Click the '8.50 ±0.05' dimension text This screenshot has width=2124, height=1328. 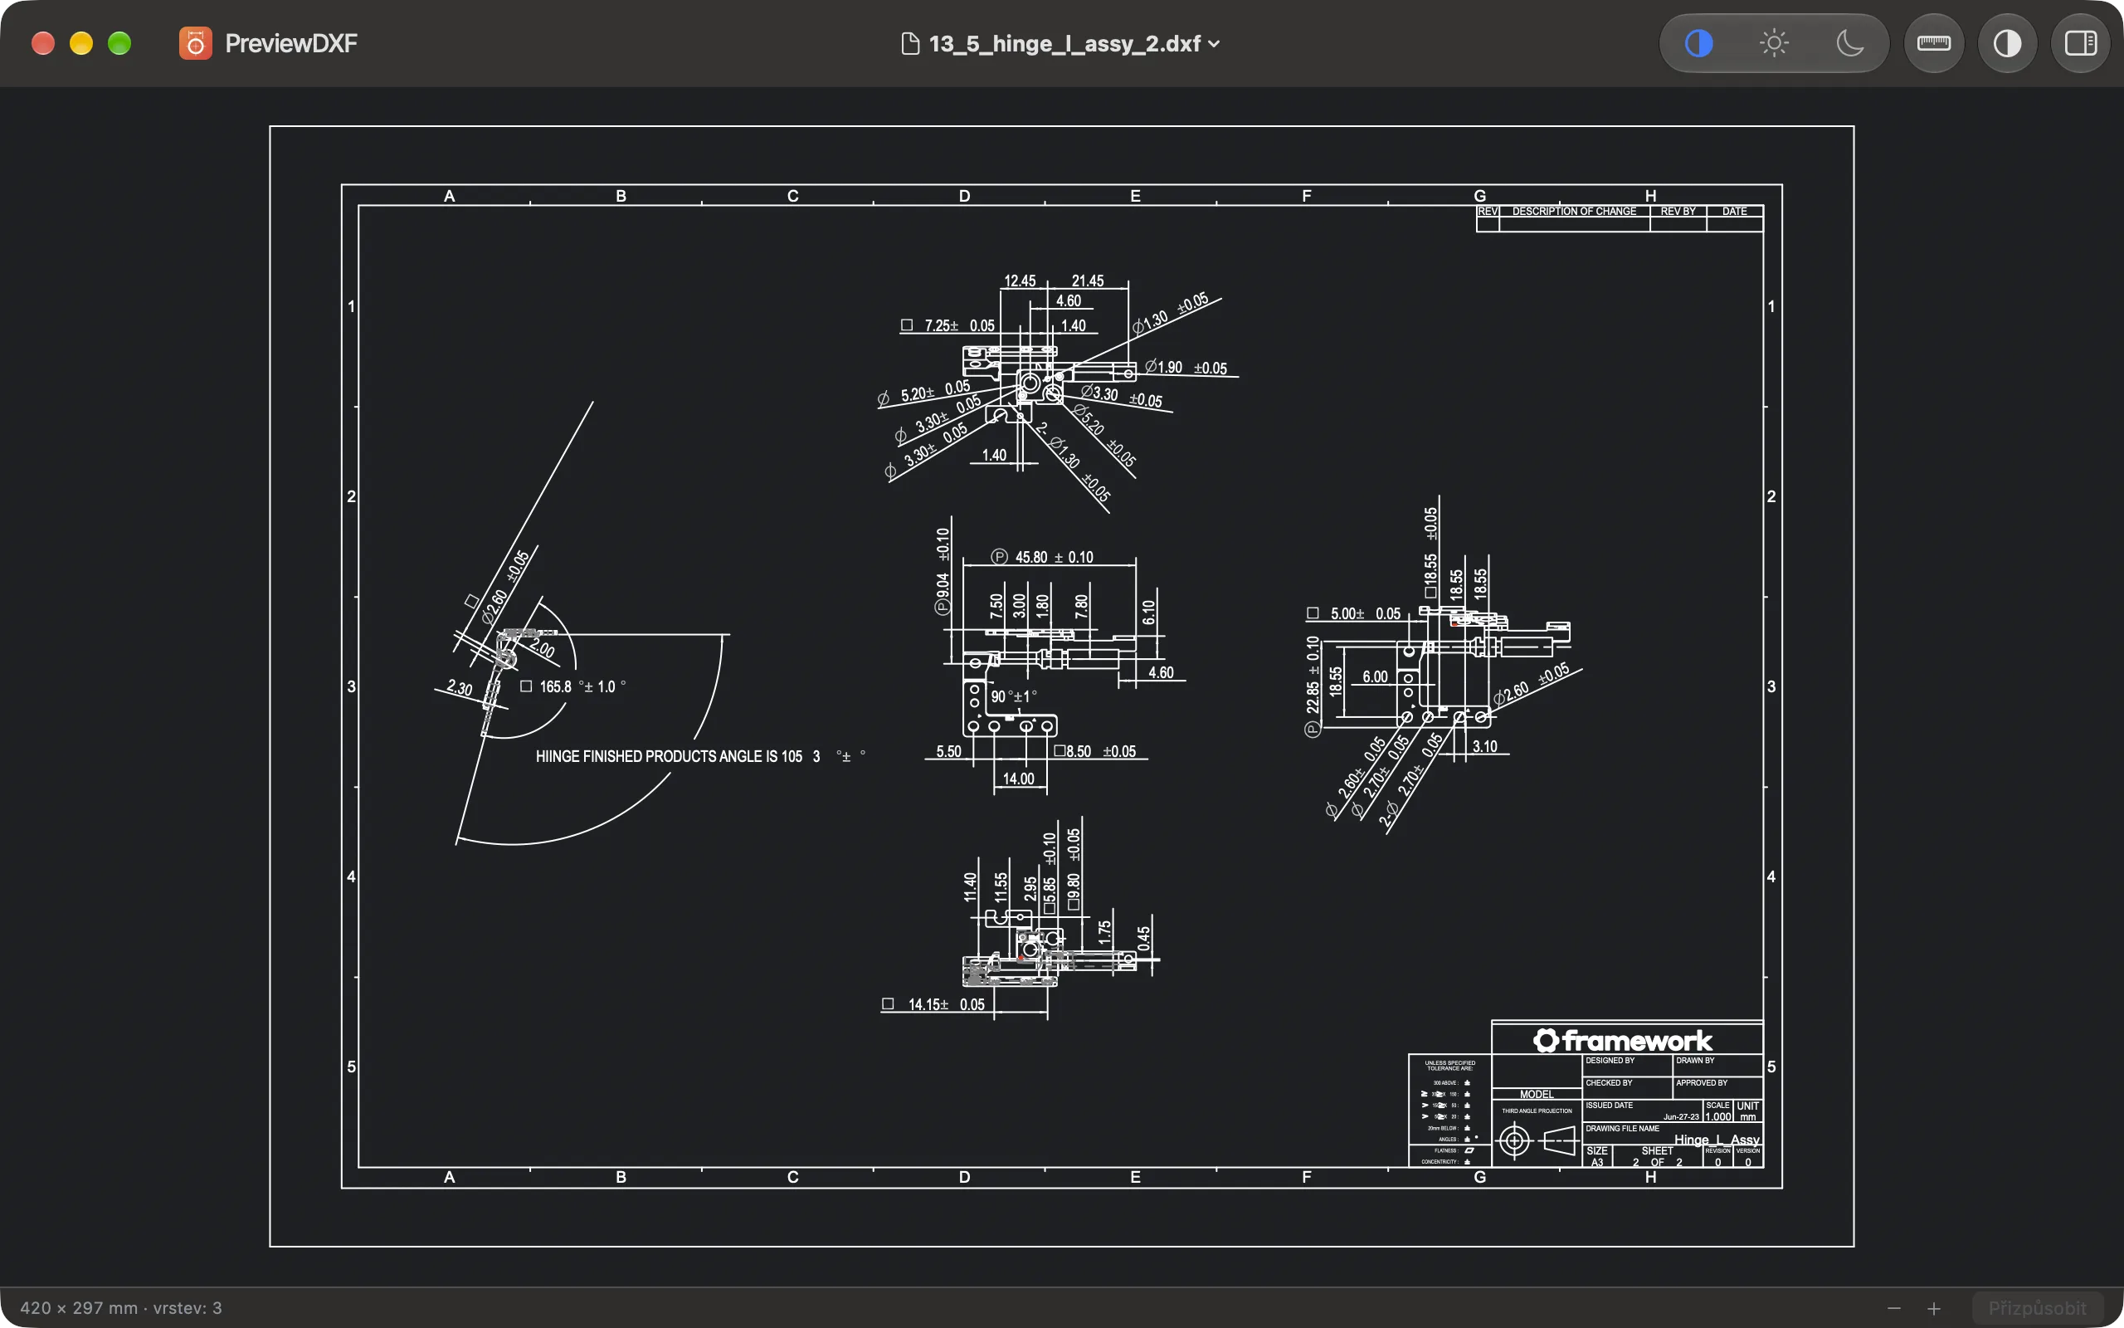coord(1101,752)
